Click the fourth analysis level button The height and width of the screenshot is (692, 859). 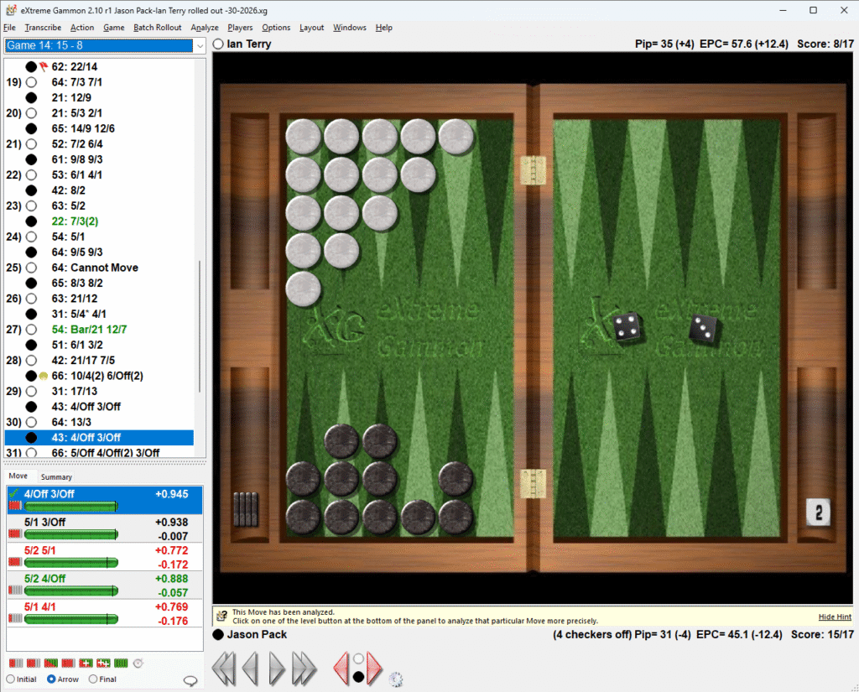point(69,663)
